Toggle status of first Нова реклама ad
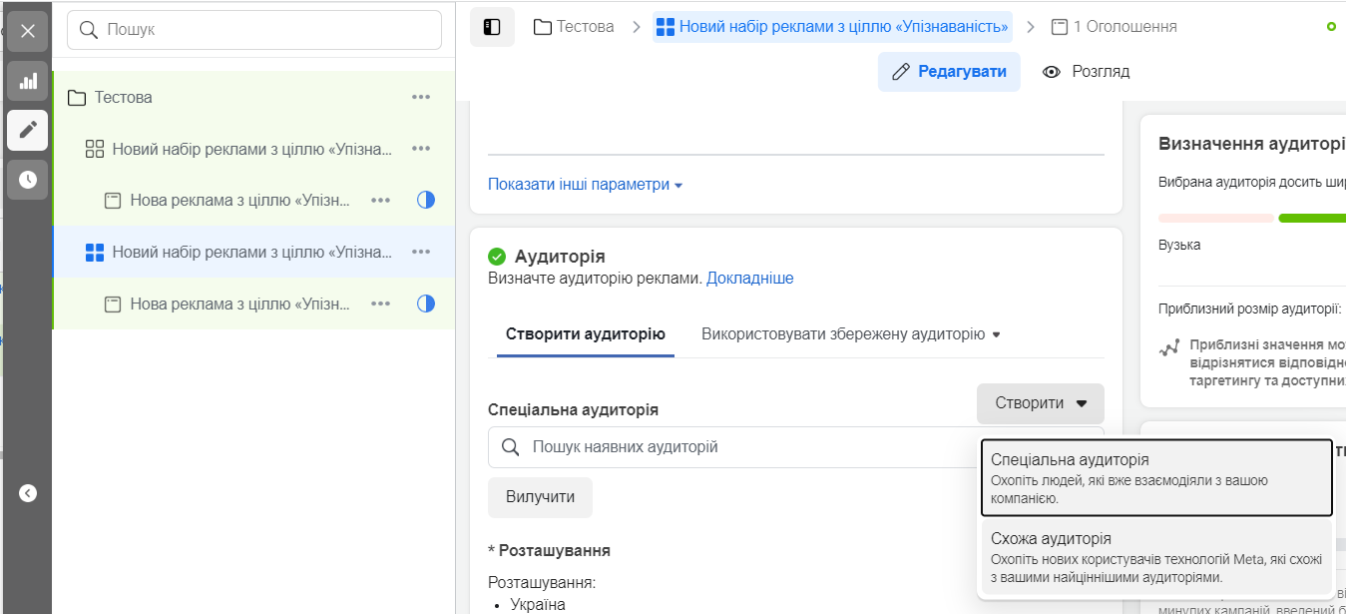Viewport: 1346px width, 614px height. 426,200
